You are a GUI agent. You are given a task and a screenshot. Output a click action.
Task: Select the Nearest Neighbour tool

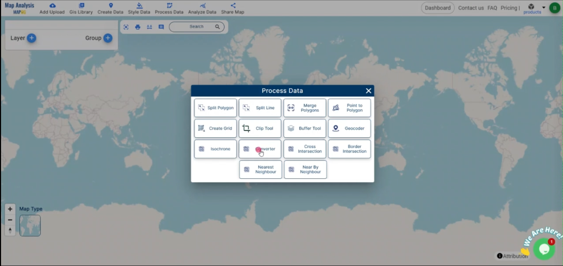click(x=261, y=169)
